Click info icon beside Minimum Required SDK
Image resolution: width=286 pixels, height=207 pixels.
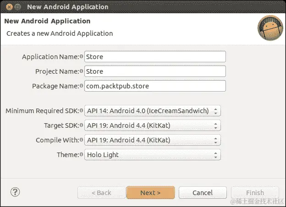81,110
